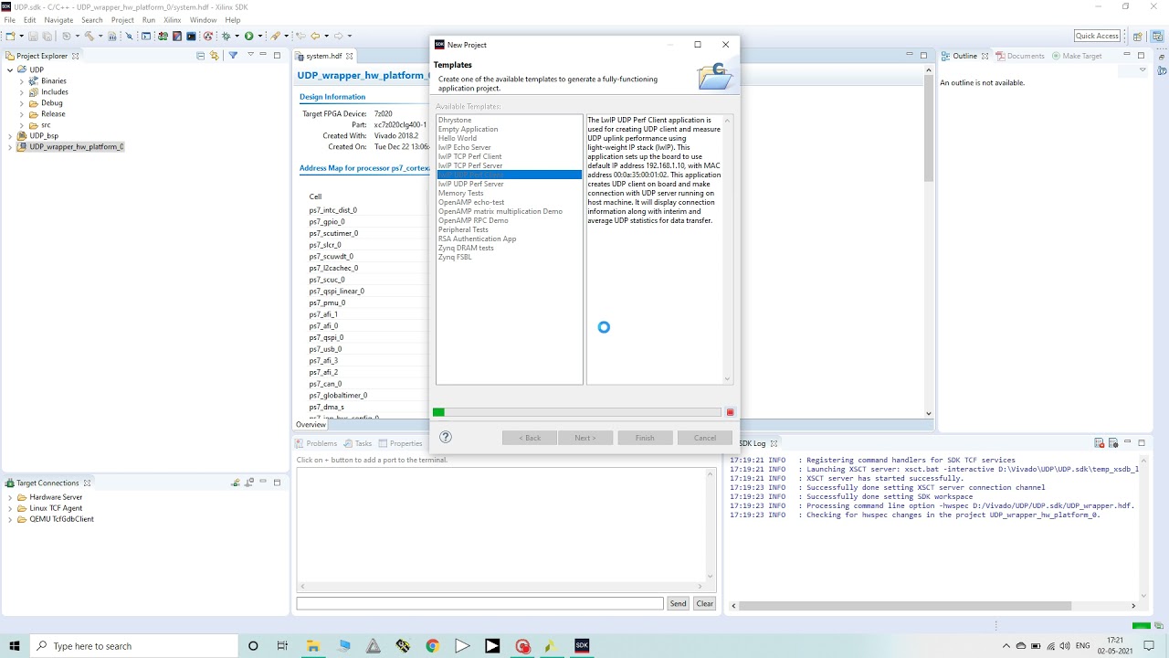
Task: Open Run button dropdown arrow in toolbar
Action: [x=260, y=36]
